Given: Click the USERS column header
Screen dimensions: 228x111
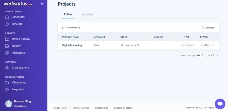Looking at the screenshot, I should pos(124,37).
